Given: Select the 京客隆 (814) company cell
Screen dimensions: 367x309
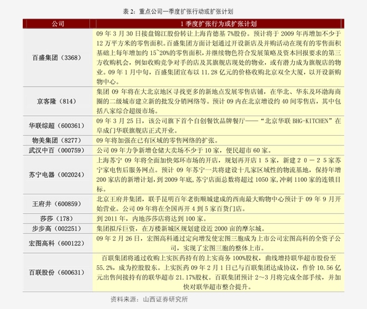Looking at the screenshot, I should [56, 101].
